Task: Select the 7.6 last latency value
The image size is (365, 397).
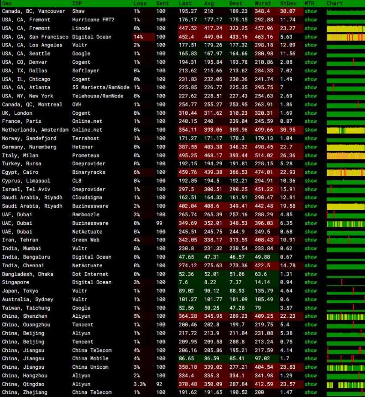Action: (x=183, y=282)
